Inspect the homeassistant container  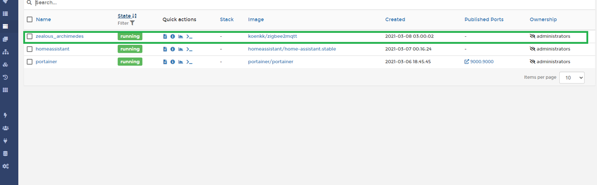(173, 49)
